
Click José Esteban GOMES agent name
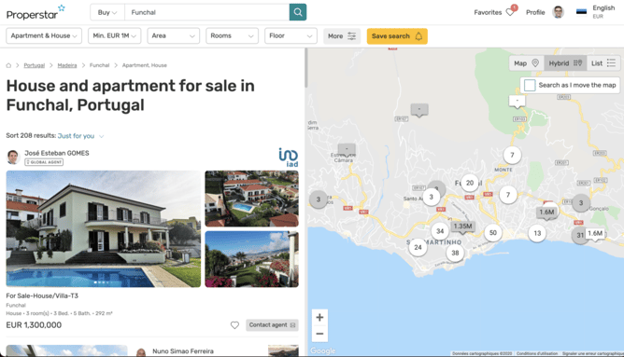[x=57, y=153]
